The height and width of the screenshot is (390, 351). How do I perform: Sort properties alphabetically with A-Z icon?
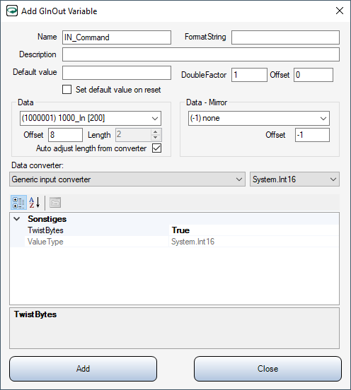coord(35,203)
